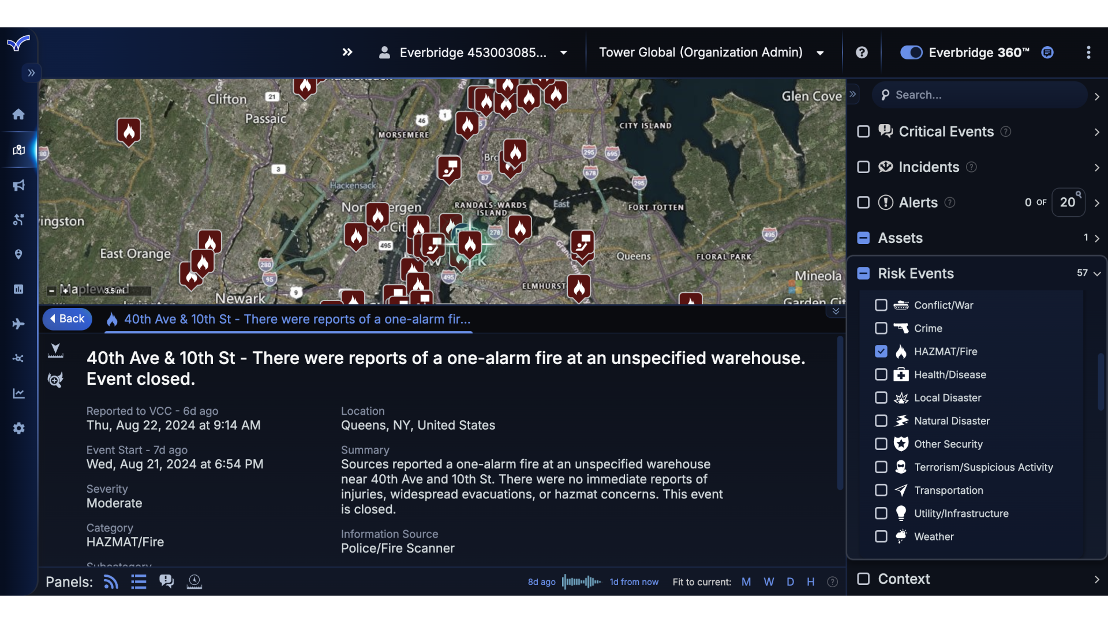Image resolution: width=1108 pixels, height=623 pixels.
Task: Open the organization dropdown for Tower Global
Action: pyautogui.click(x=819, y=52)
